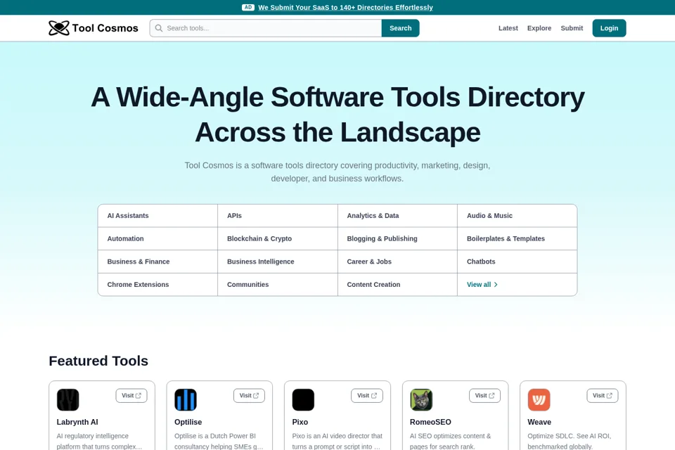Select the Business & Finance category
Image resolution: width=675 pixels, height=450 pixels.
[x=157, y=262]
